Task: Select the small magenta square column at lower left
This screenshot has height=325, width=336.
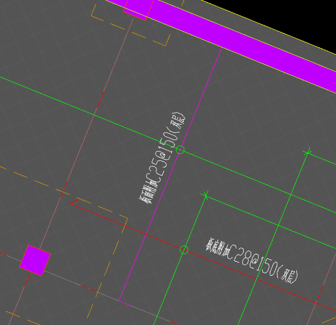Action: pyautogui.click(x=35, y=260)
